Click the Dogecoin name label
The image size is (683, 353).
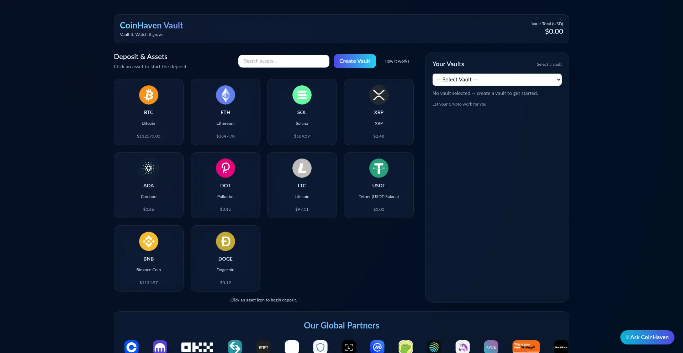[226, 270]
